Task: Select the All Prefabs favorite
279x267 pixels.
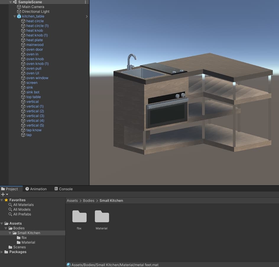Action: point(22,214)
